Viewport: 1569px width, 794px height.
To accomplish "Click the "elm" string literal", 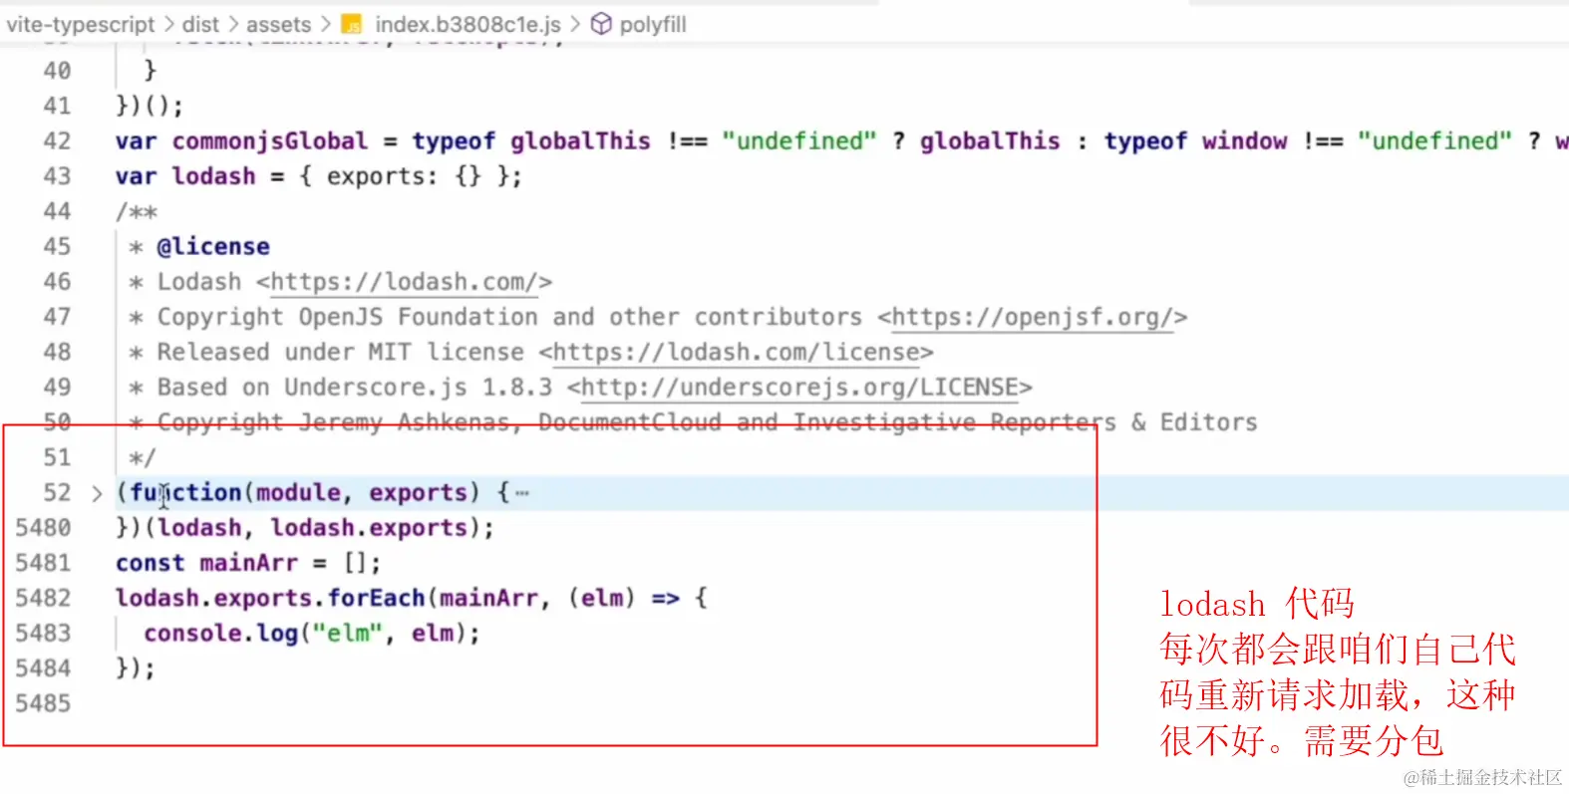I will 348,633.
